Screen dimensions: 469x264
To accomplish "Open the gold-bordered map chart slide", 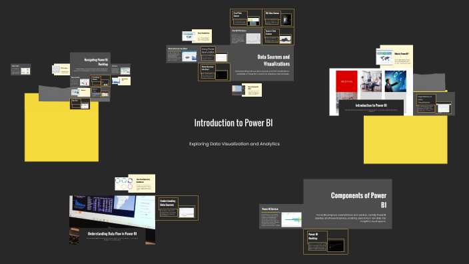I will (214, 72).
